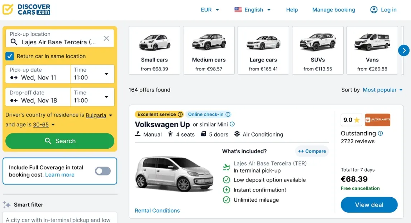Click the Volkswagen Up car image

tap(174, 174)
